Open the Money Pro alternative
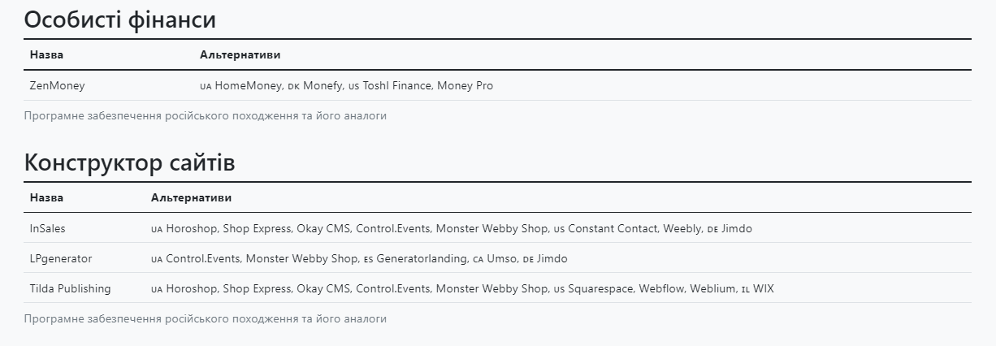The image size is (996, 346). coord(466,85)
